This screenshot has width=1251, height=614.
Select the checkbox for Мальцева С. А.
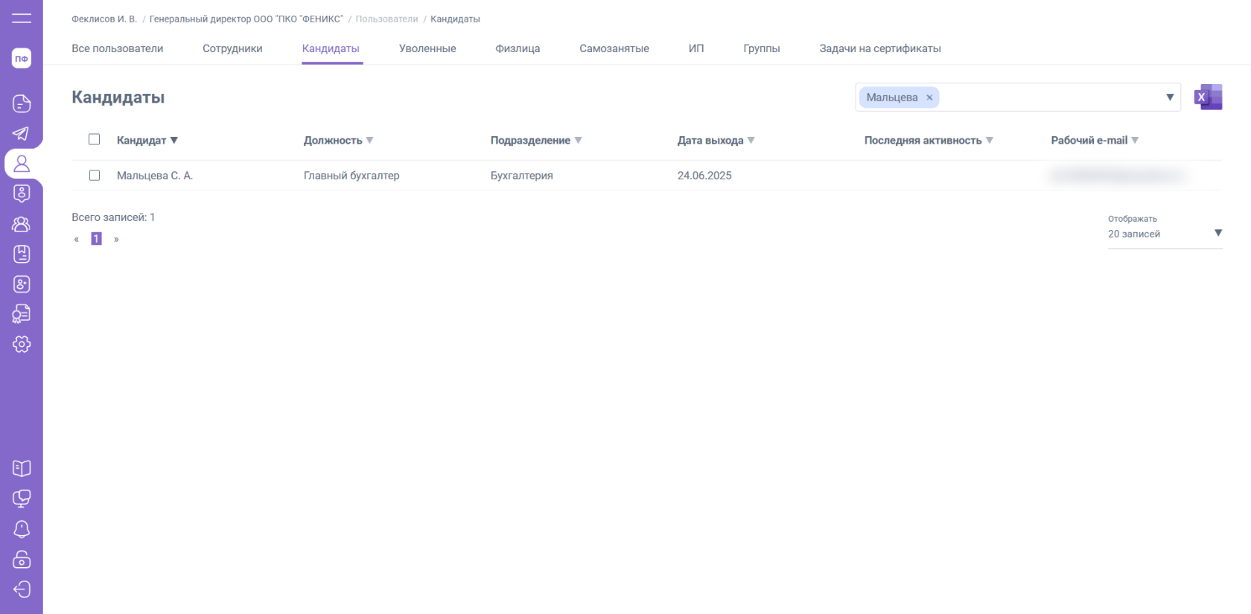coord(95,176)
